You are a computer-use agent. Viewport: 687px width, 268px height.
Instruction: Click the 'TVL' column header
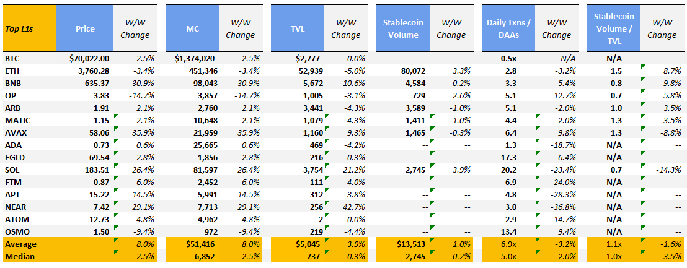(x=298, y=28)
